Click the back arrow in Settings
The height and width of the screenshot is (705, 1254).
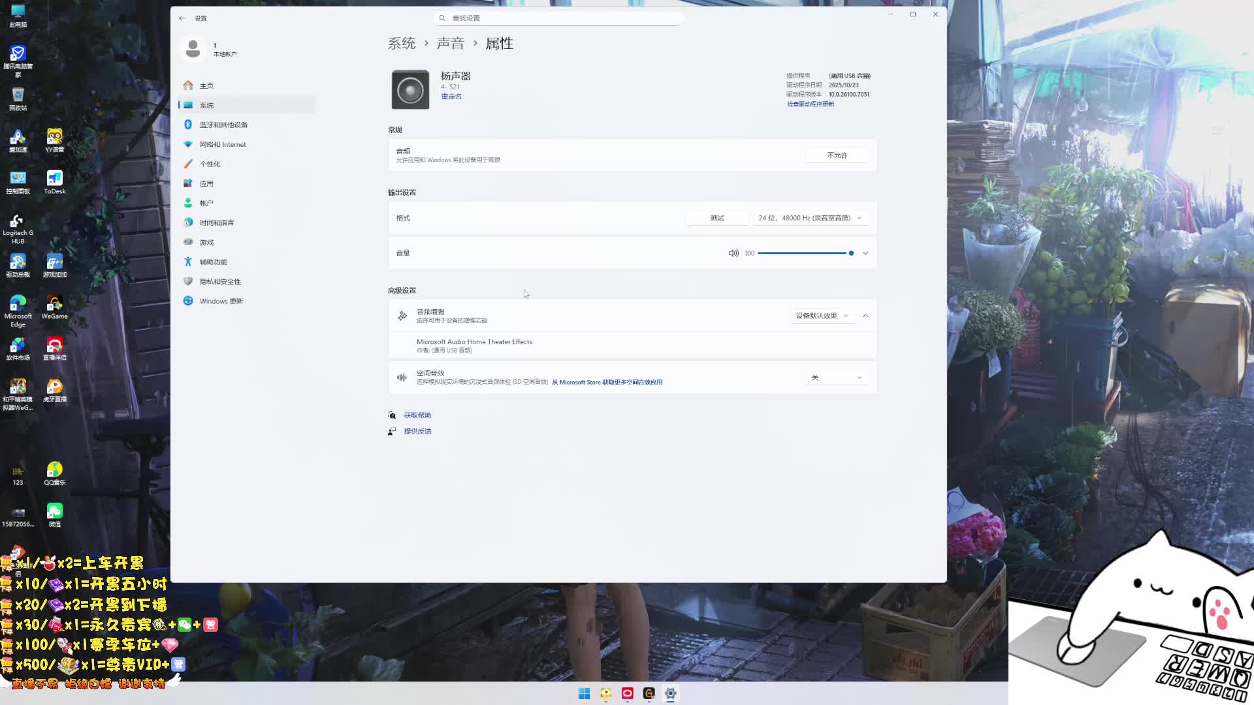(x=182, y=18)
